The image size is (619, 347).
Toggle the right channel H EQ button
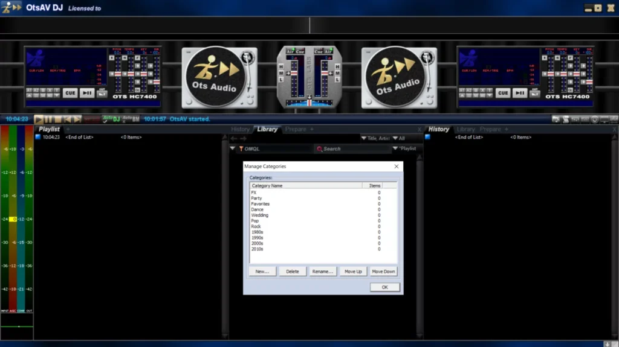[337, 66]
